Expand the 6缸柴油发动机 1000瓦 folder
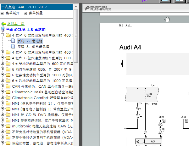Image resolution: width=189 pixels, height=146 pixels. point(2,75)
